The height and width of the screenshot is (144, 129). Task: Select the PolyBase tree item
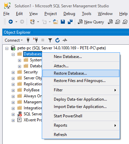32,90
